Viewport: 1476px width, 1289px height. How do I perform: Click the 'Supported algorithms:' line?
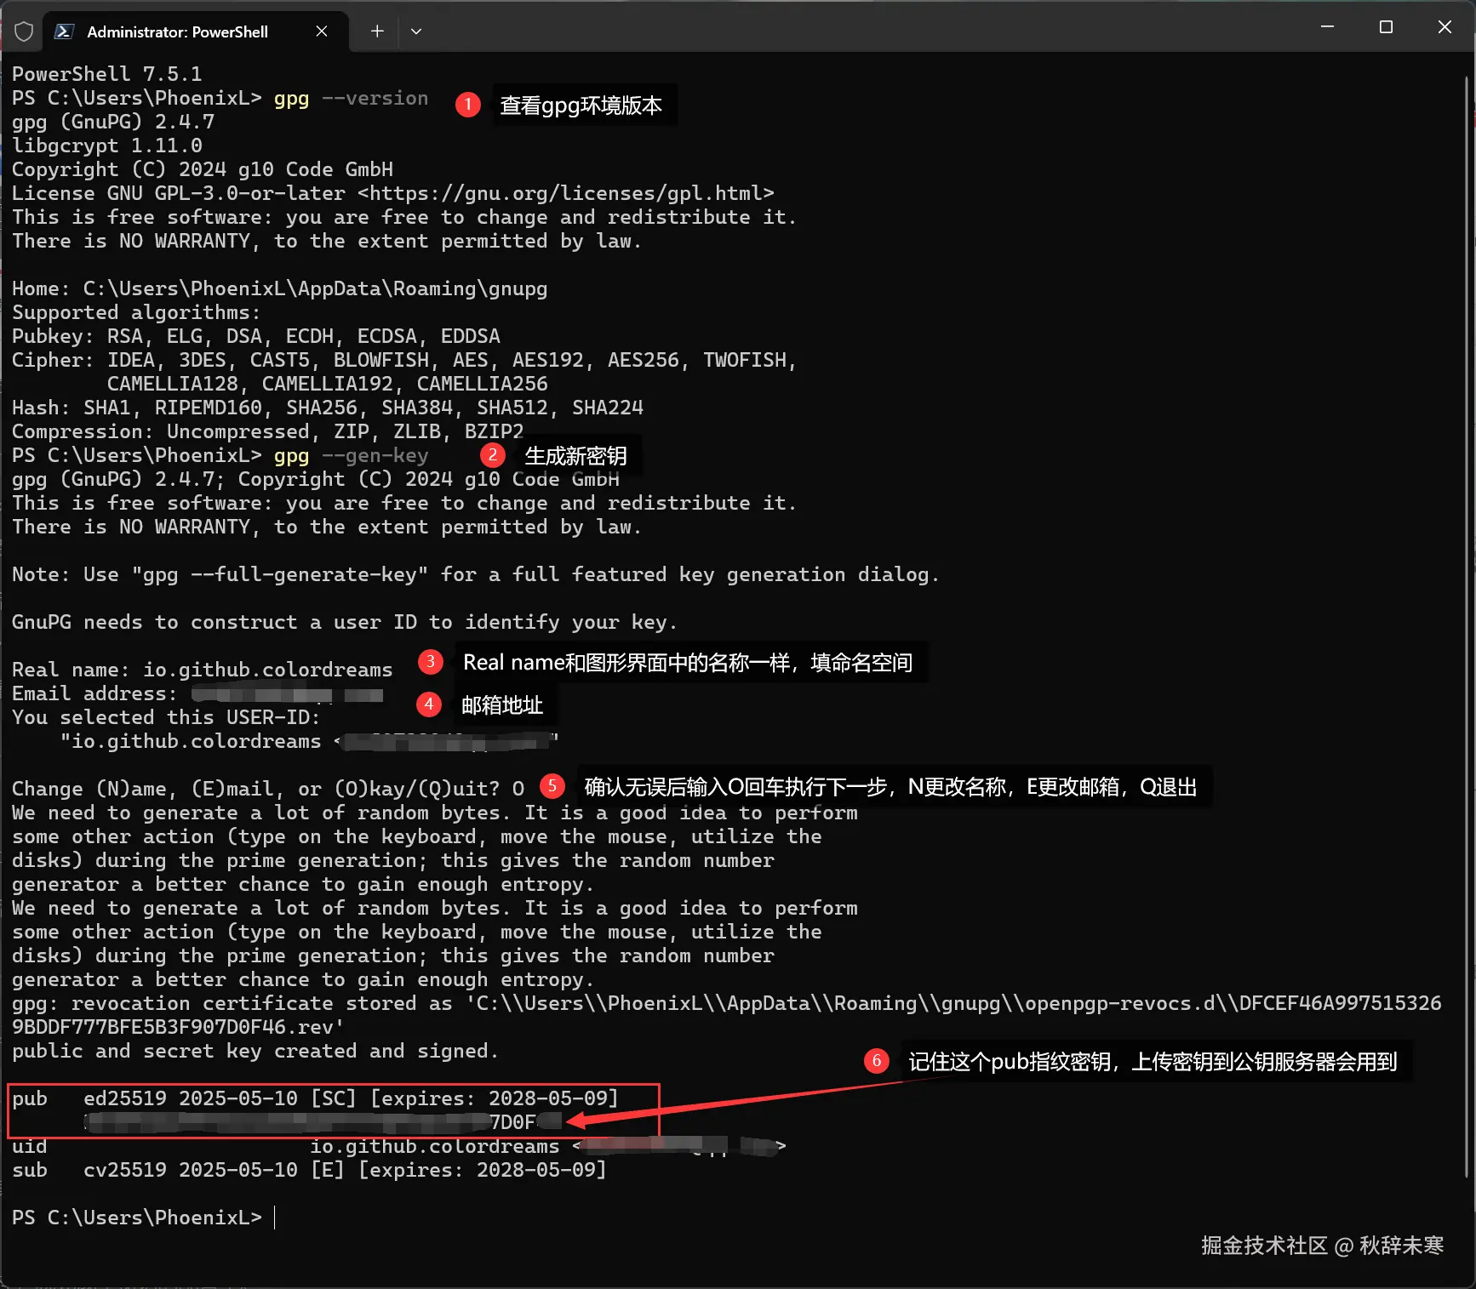[136, 312]
